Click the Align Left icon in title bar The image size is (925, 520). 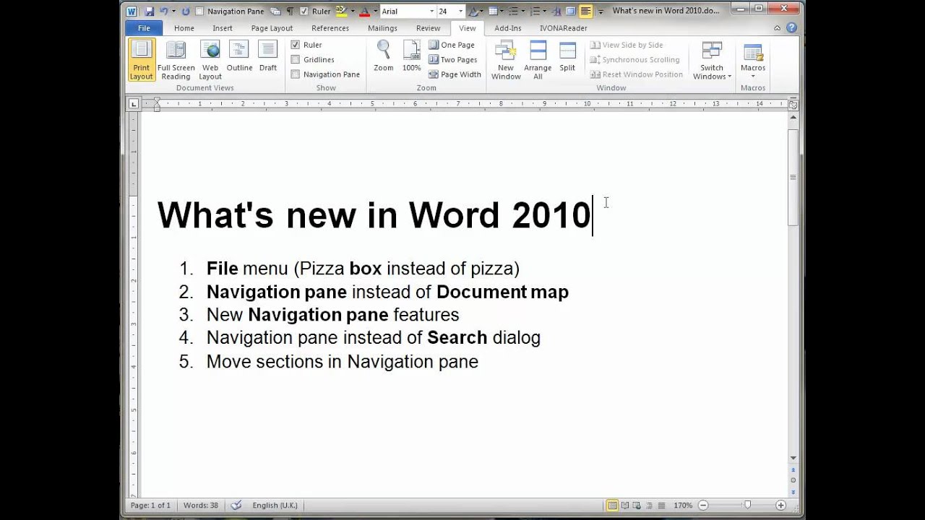[586, 12]
